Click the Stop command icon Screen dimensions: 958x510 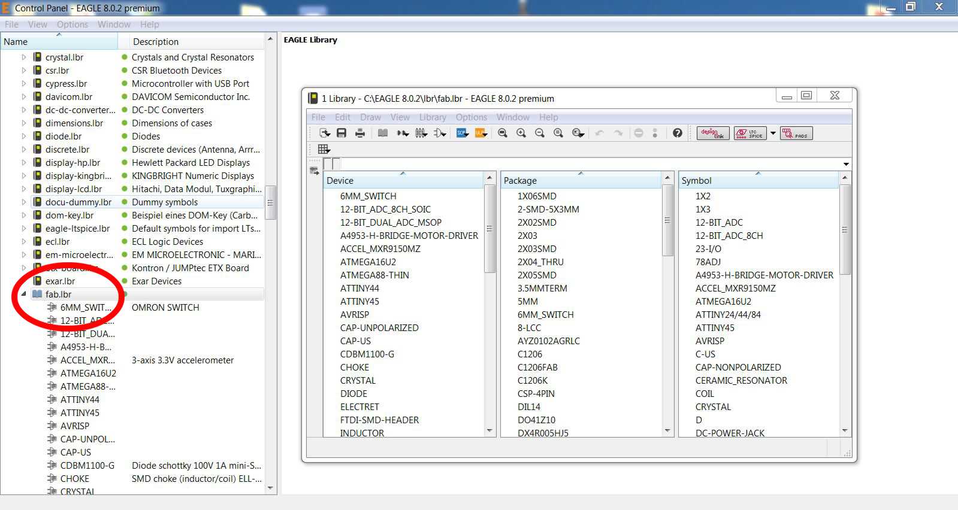pos(639,133)
